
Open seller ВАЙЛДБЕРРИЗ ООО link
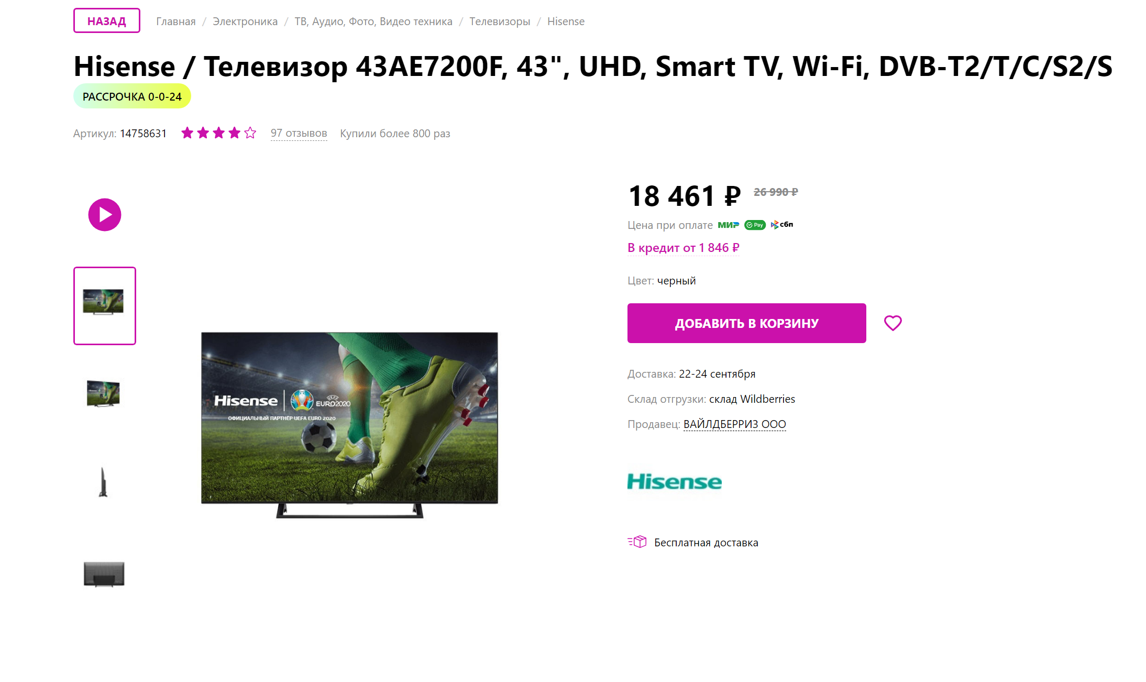coord(735,424)
